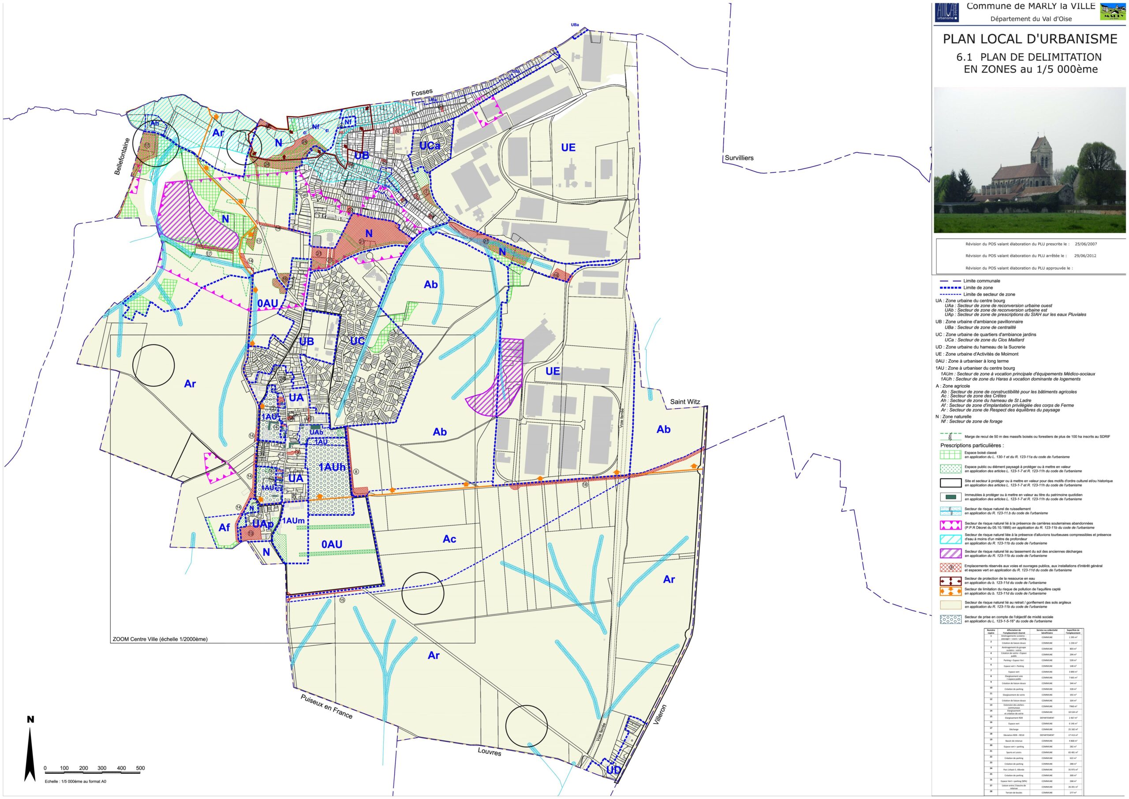Click the Marly la Ville commune logo
The width and height of the screenshot is (1129, 799).
[x=1112, y=11]
